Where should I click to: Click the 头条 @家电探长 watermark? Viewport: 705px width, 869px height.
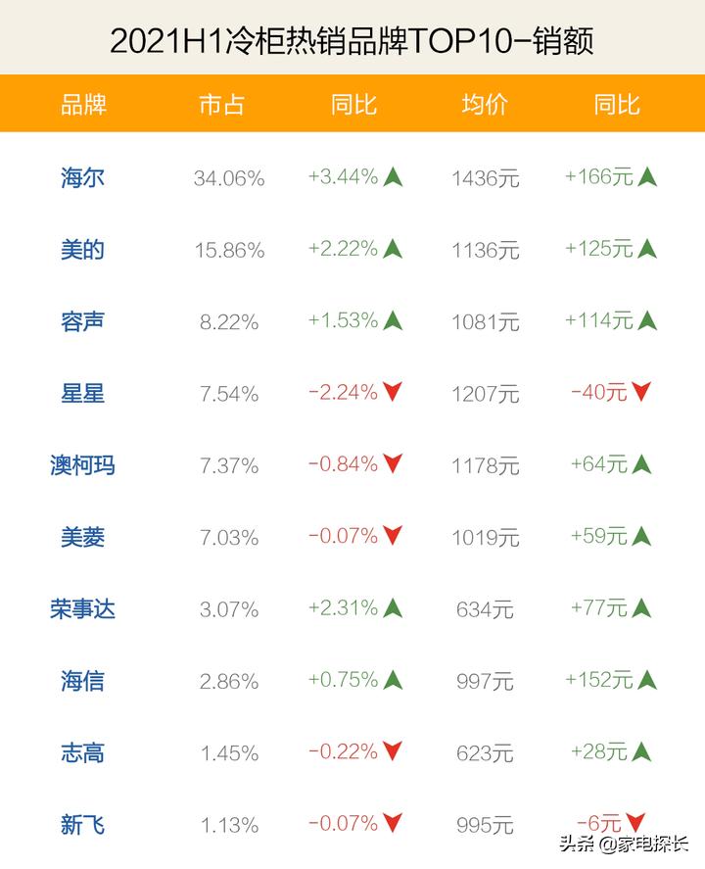tap(624, 843)
